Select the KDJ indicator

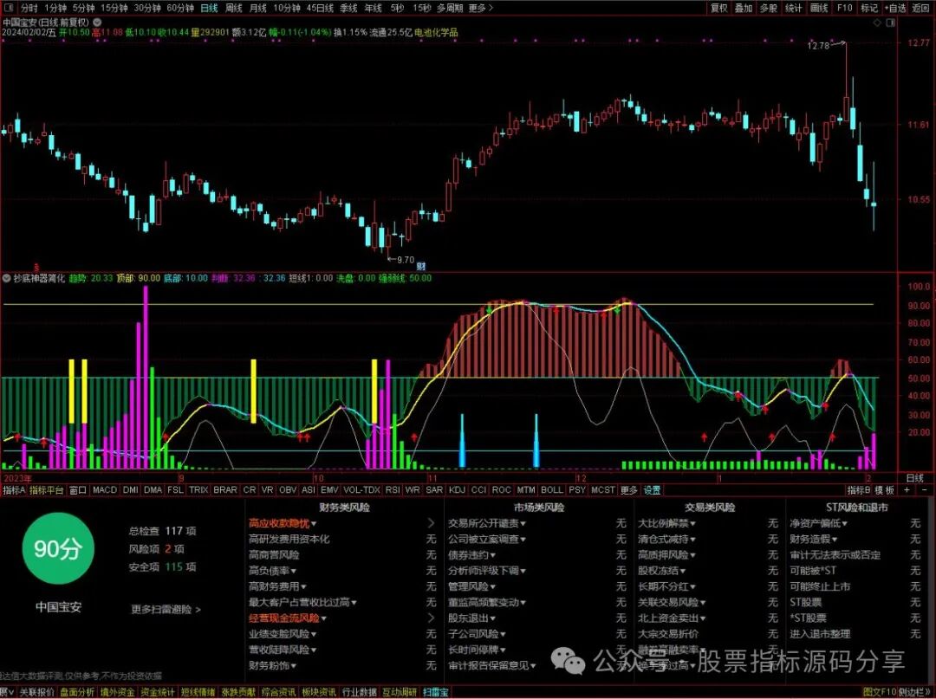pyautogui.click(x=457, y=489)
